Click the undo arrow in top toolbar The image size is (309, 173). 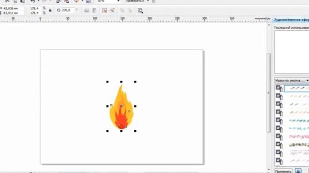[33, 1]
